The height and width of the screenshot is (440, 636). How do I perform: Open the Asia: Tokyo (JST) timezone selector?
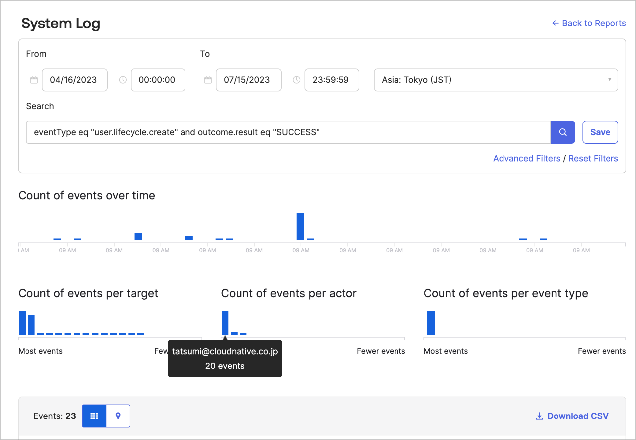pos(496,80)
